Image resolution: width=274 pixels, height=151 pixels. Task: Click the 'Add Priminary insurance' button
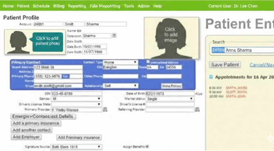[79, 137]
